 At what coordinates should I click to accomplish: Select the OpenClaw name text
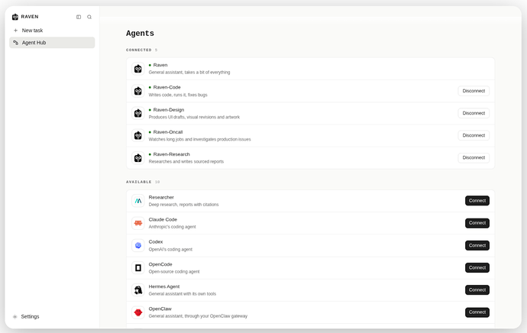point(160,309)
